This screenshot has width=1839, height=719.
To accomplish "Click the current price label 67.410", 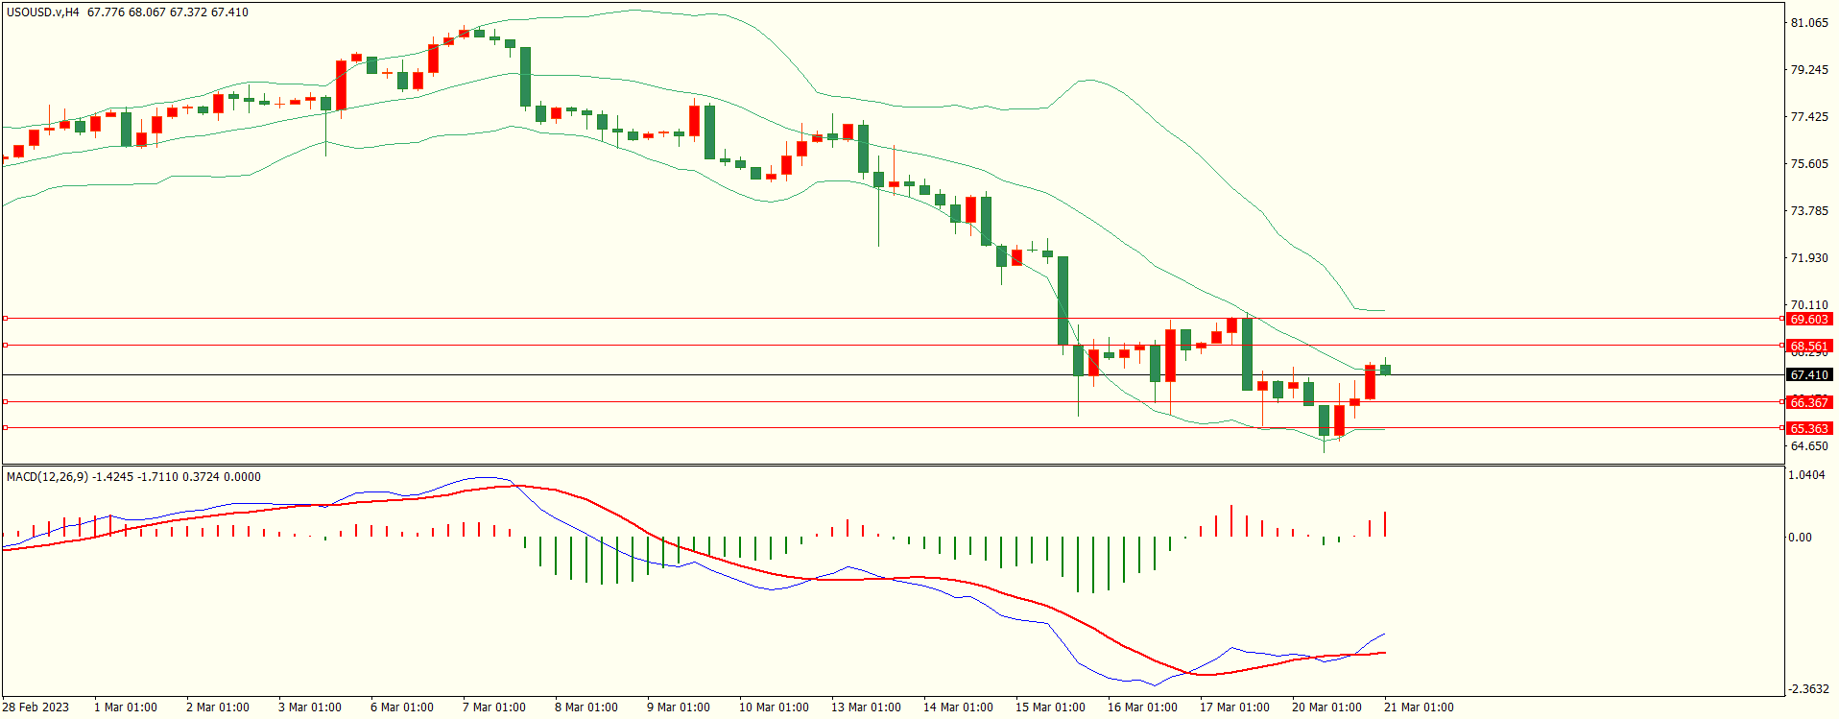I will 1809,375.
